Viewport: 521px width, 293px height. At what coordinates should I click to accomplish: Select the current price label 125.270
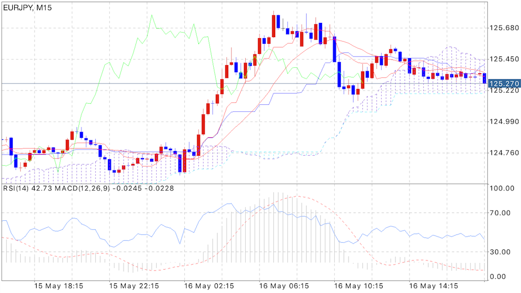point(504,83)
